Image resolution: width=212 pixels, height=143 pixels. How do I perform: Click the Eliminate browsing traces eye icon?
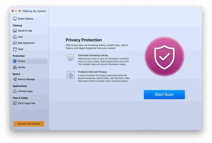[70, 58]
